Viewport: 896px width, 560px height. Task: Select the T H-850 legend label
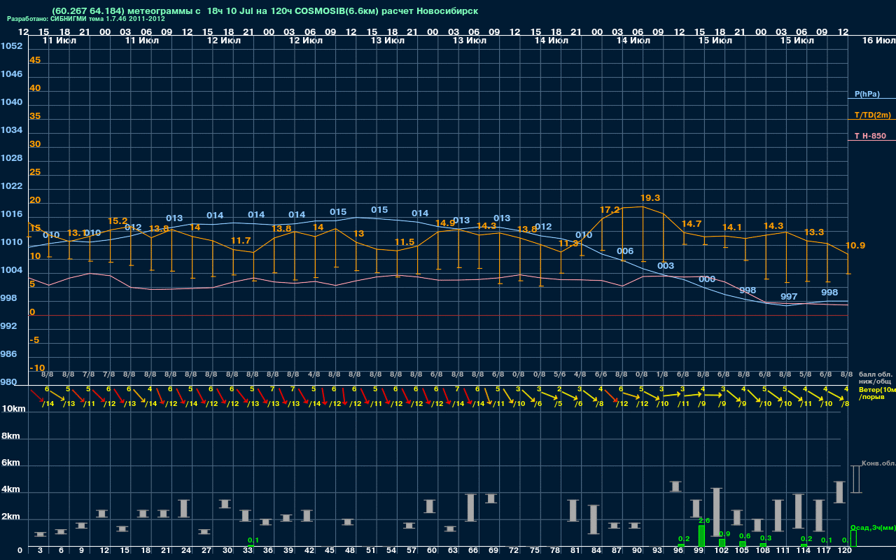tap(869, 136)
